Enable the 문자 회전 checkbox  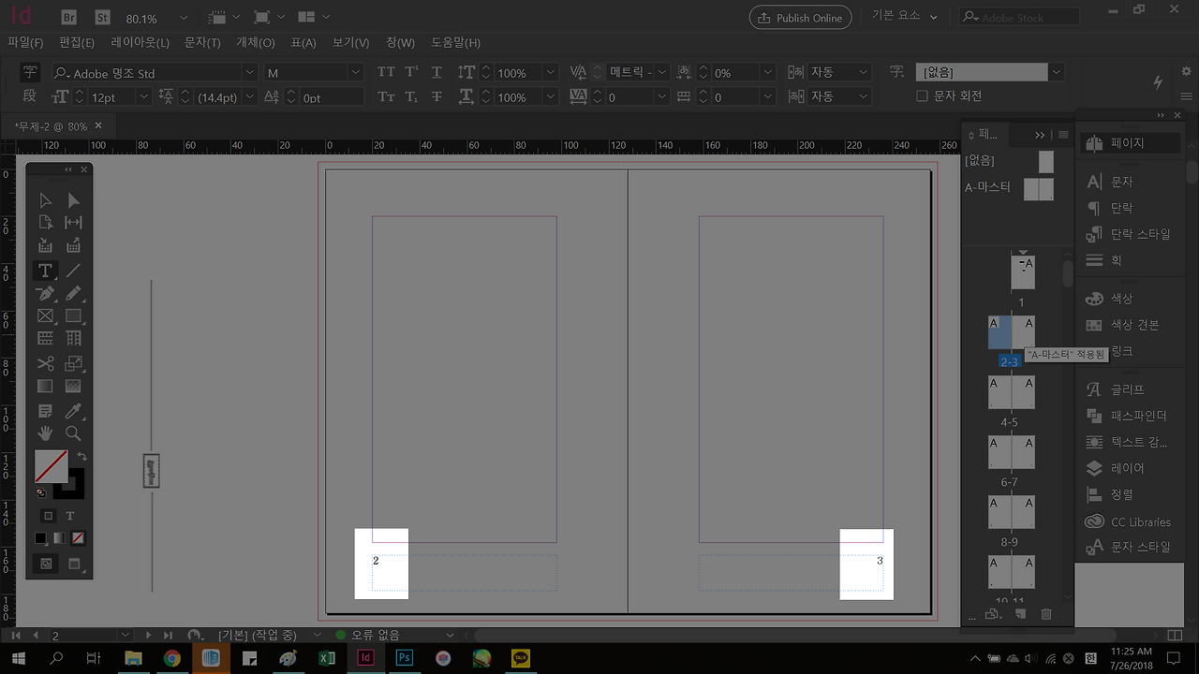pos(922,96)
